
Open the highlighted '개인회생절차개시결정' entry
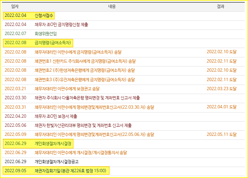click(53, 144)
